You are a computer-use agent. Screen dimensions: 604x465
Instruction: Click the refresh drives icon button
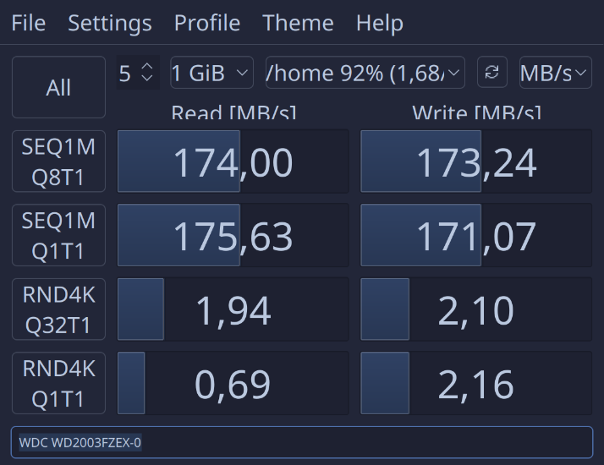coord(491,73)
